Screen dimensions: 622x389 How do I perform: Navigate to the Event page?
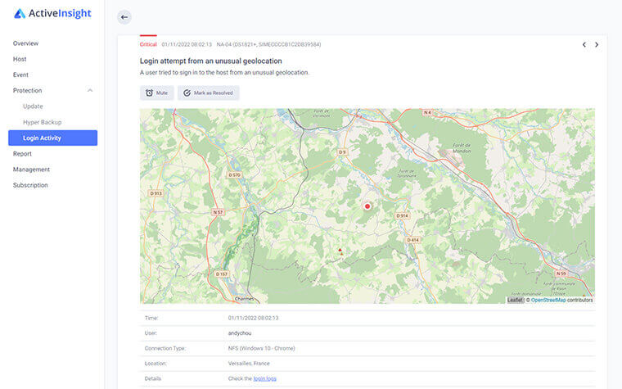20,75
